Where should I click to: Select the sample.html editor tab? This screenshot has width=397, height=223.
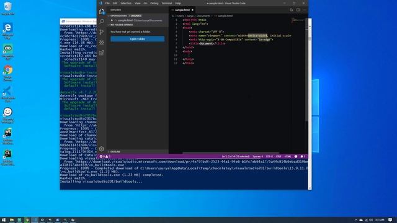(x=182, y=10)
